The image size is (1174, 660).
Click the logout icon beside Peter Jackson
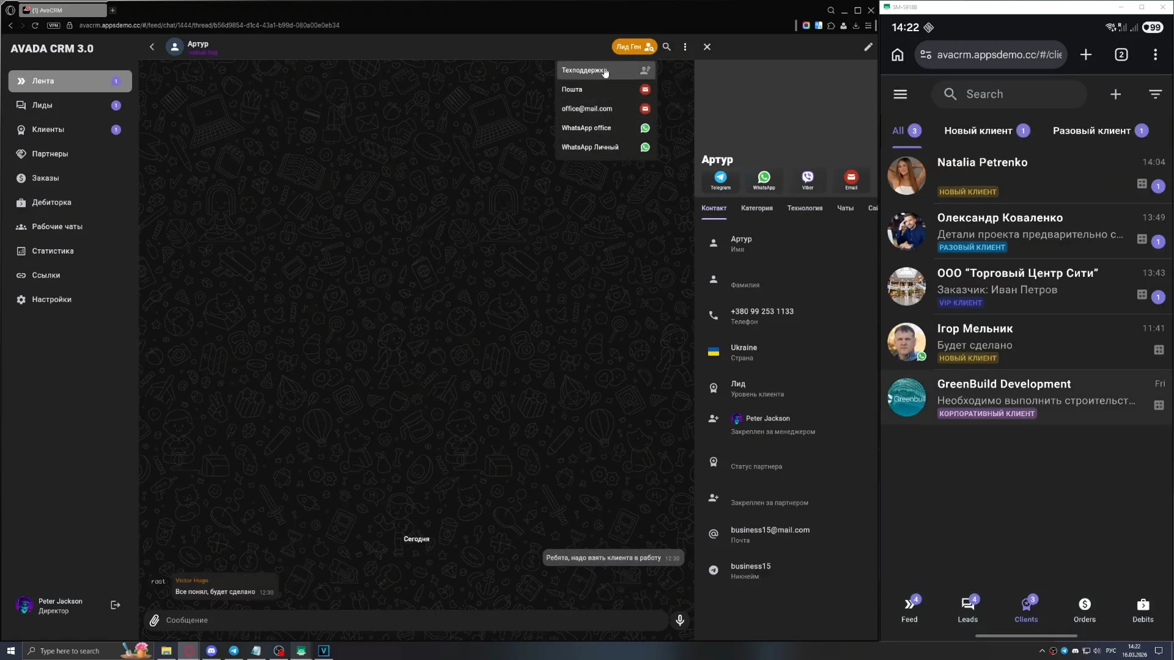tap(115, 605)
